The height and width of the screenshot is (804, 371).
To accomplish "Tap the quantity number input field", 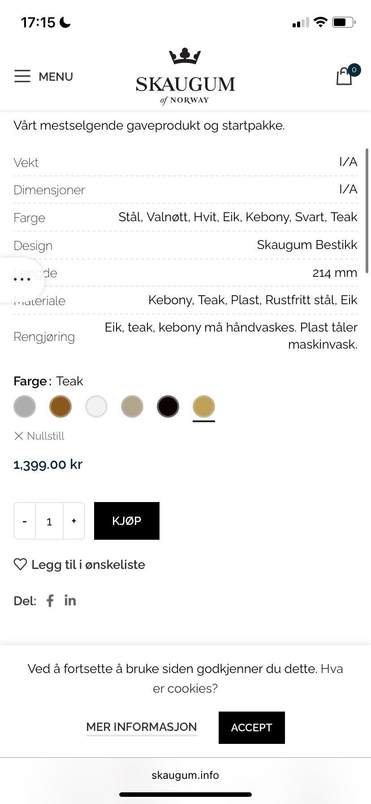I will 49,521.
